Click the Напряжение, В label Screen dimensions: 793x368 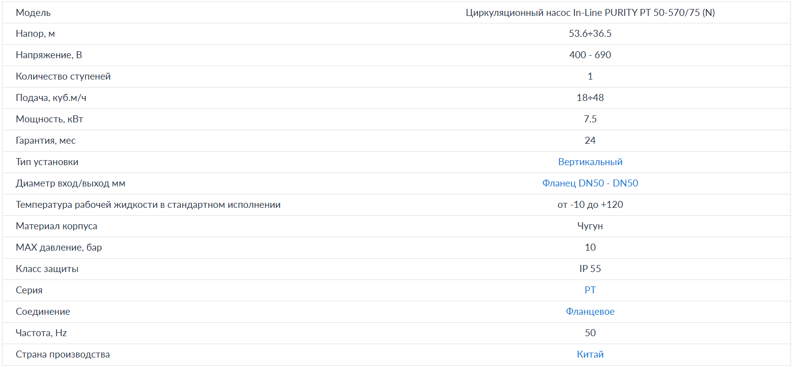point(49,55)
